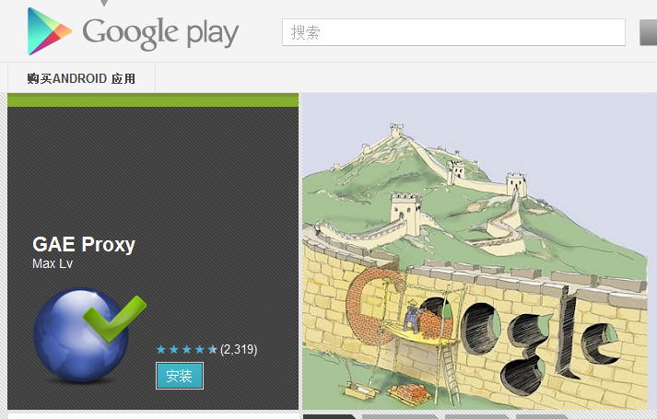Focus the 搜索 search field

(453, 32)
